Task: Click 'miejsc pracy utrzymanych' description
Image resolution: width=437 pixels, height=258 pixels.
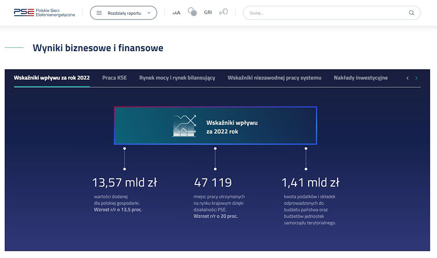Action: [x=219, y=203]
